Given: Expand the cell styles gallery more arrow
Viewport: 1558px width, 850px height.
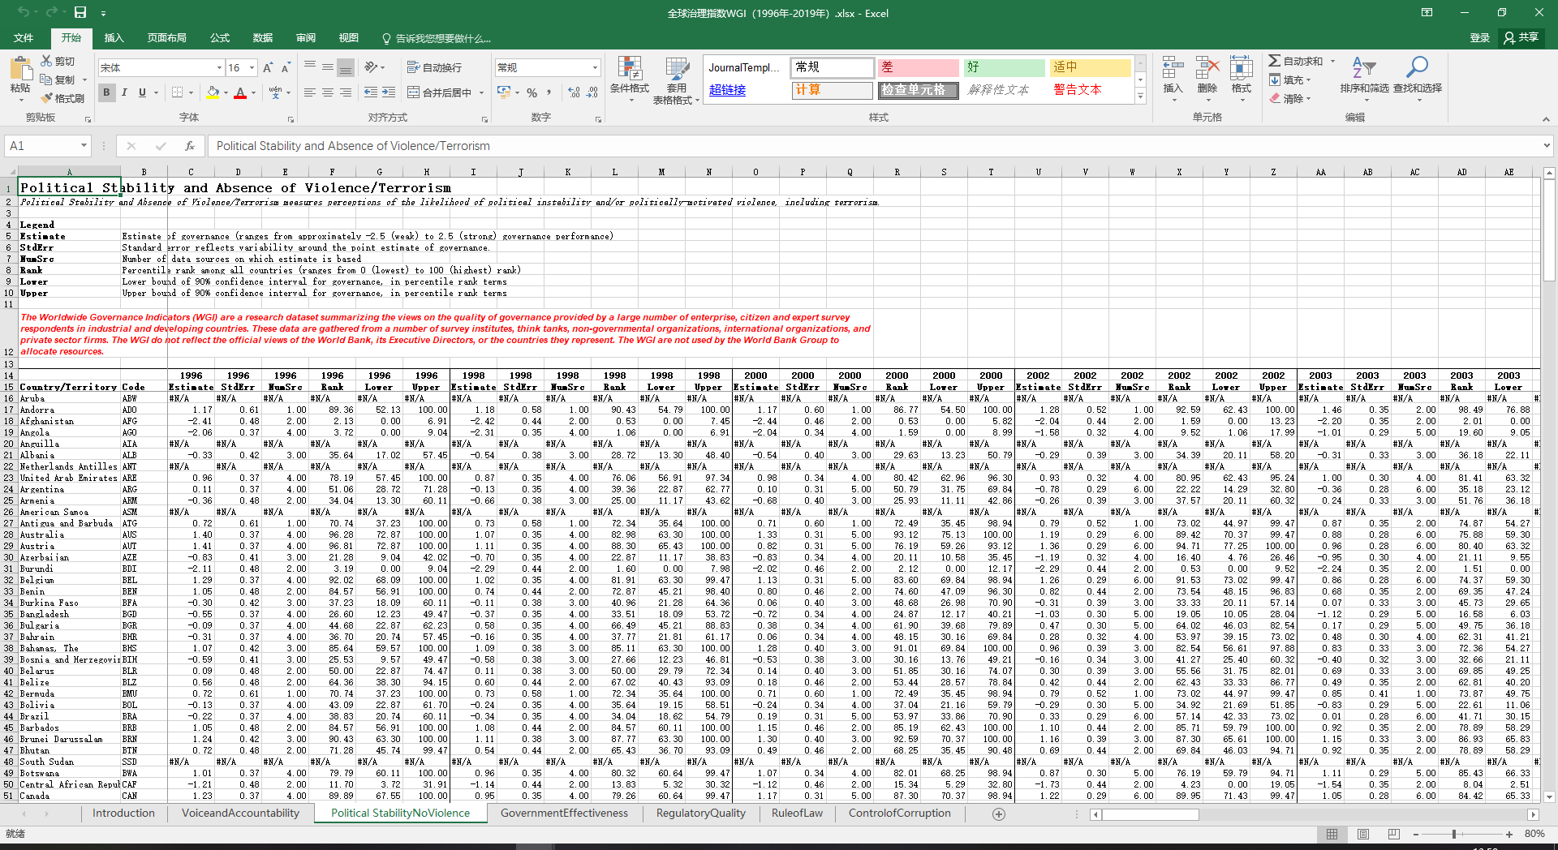Looking at the screenshot, I should [1140, 97].
